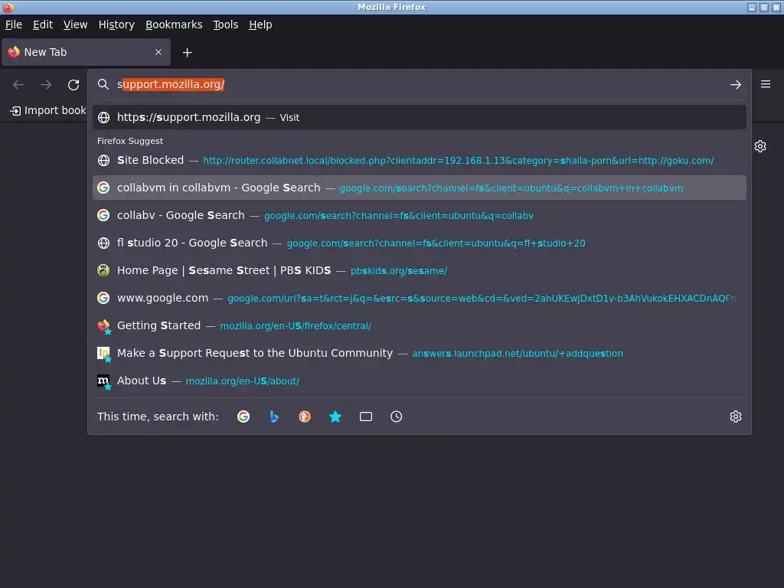
Task: Open the application hamburger menu
Action: (766, 84)
